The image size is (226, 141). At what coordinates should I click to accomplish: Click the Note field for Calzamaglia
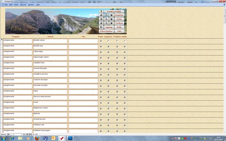coord(83,53)
